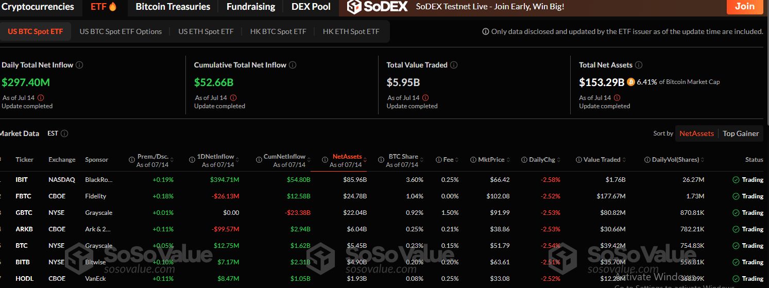Click info icon next to EST

(x=64, y=133)
